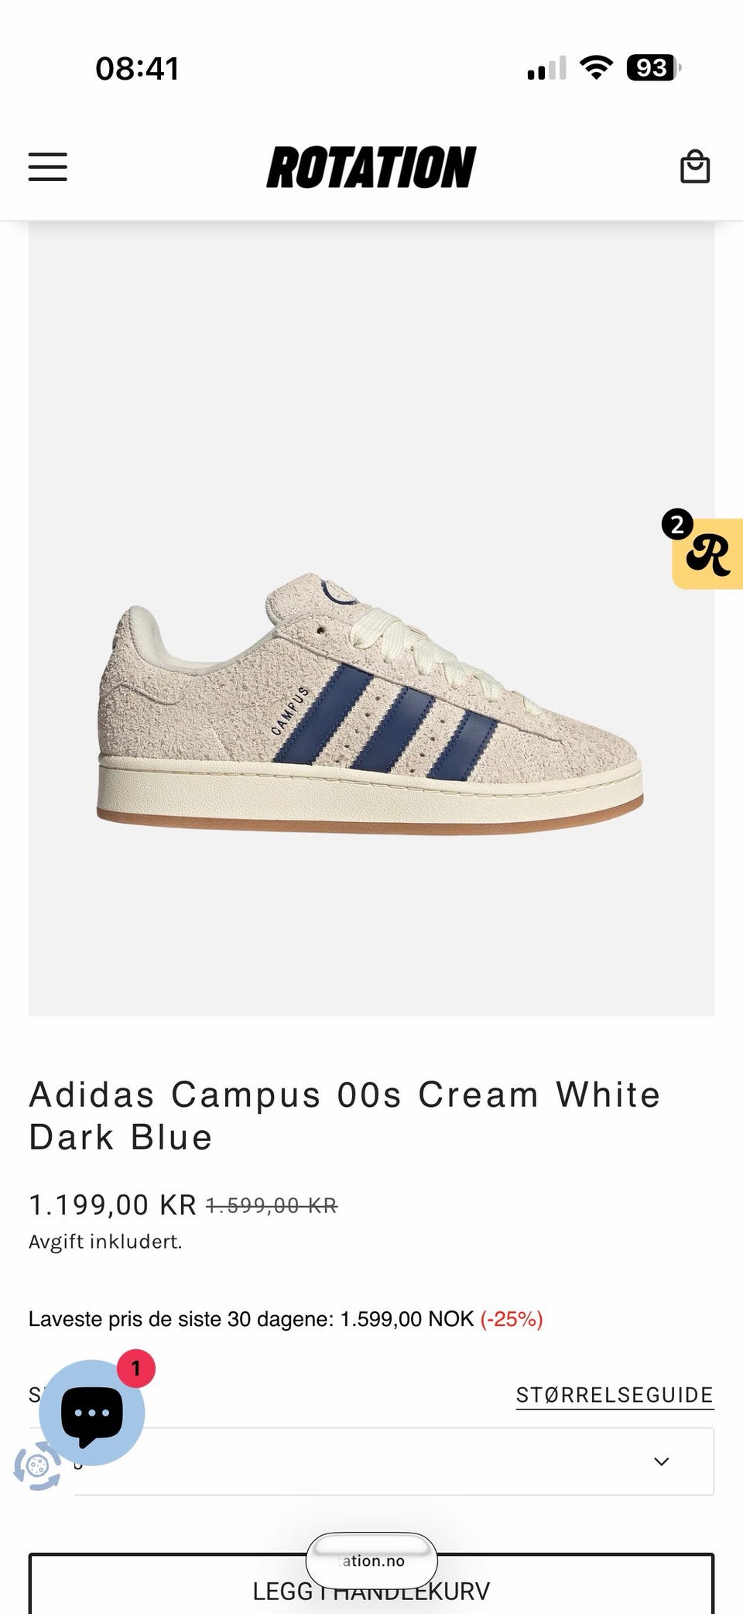Tap the cookie settings icon
The height and width of the screenshot is (1614, 743).
[36, 1465]
